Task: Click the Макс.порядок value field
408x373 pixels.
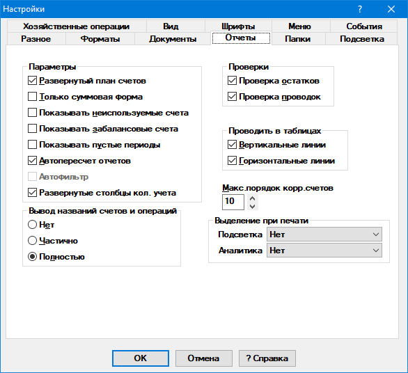Action: click(x=233, y=202)
